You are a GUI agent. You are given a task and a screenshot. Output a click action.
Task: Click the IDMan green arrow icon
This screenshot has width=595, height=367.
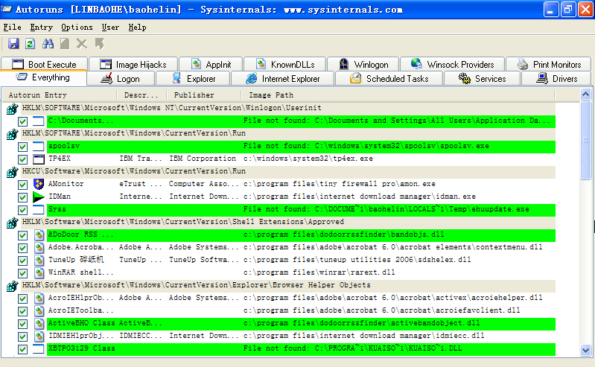[38, 197]
